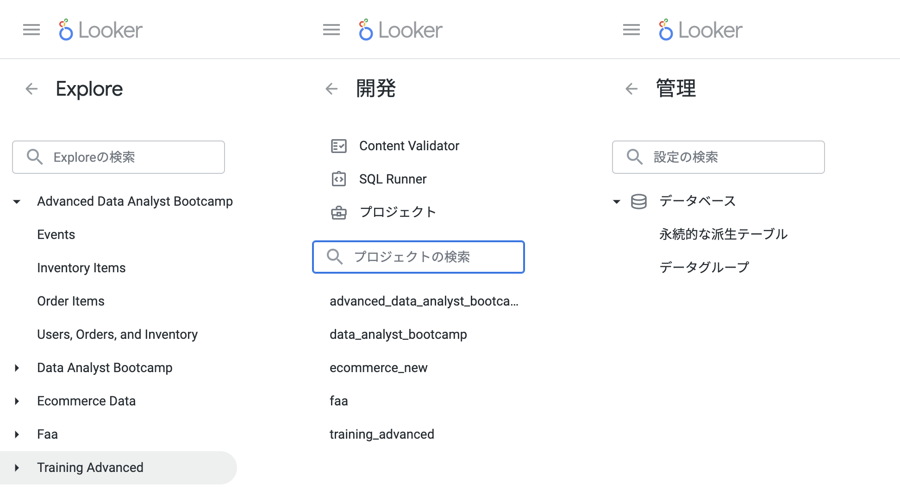This screenshot has width=900, height=502.
Task: Go back from the Explore panel
Action: [31, 89]
